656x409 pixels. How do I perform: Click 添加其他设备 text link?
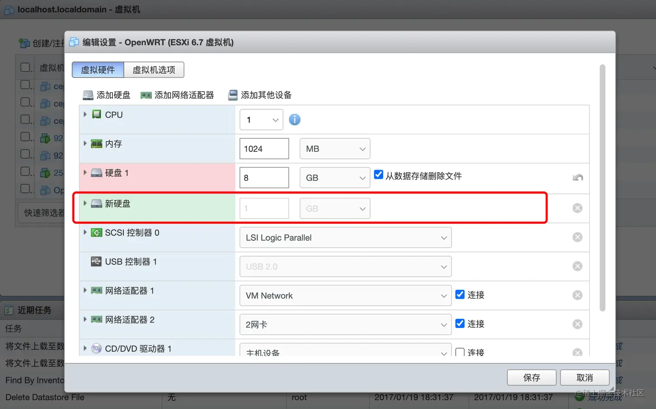tap(266, 95)
